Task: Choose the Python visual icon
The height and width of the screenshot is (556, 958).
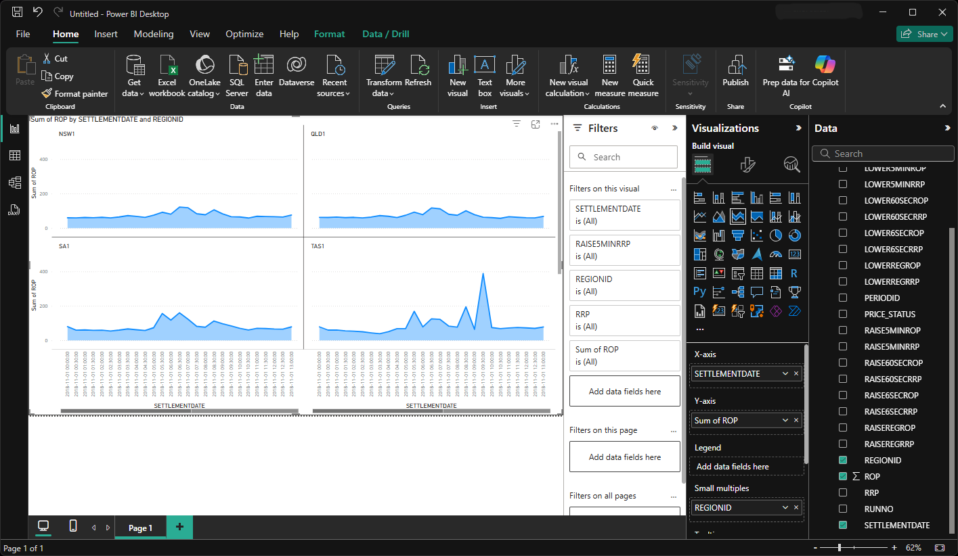Action: 699,292
